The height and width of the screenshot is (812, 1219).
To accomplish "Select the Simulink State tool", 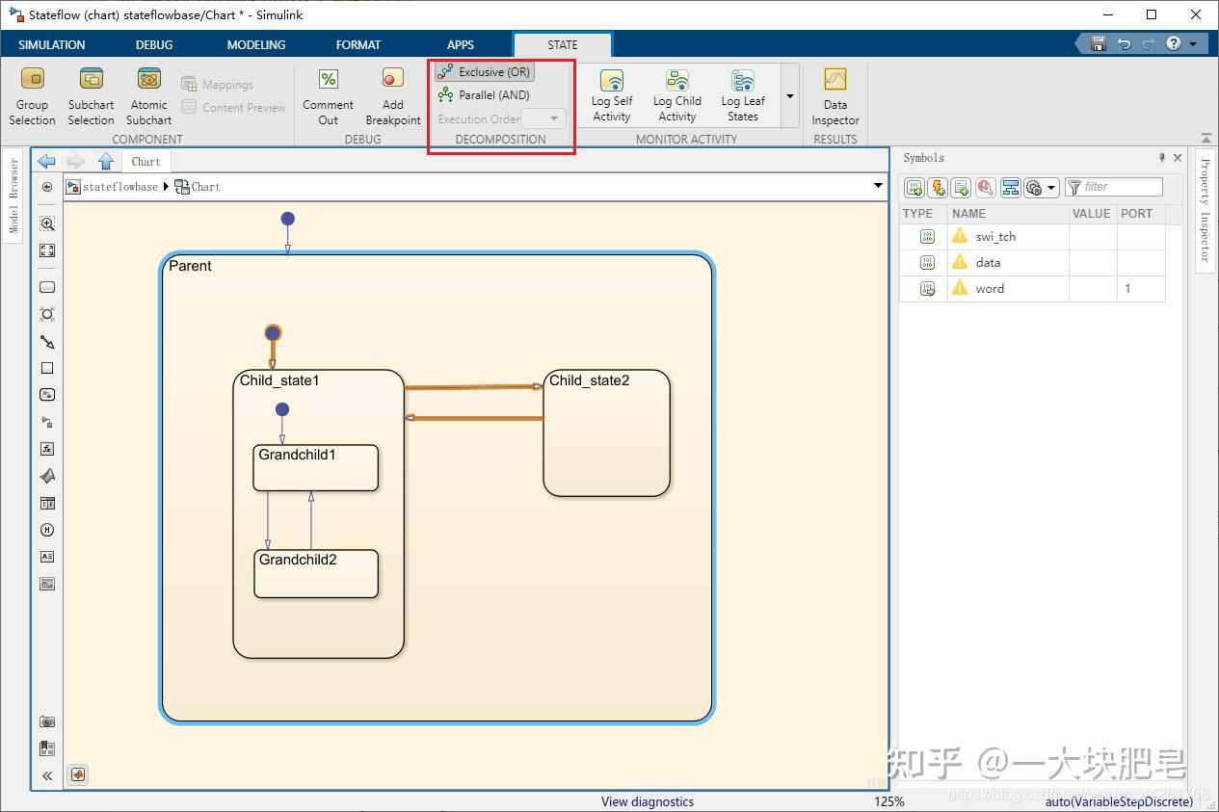I will (47, 395).
